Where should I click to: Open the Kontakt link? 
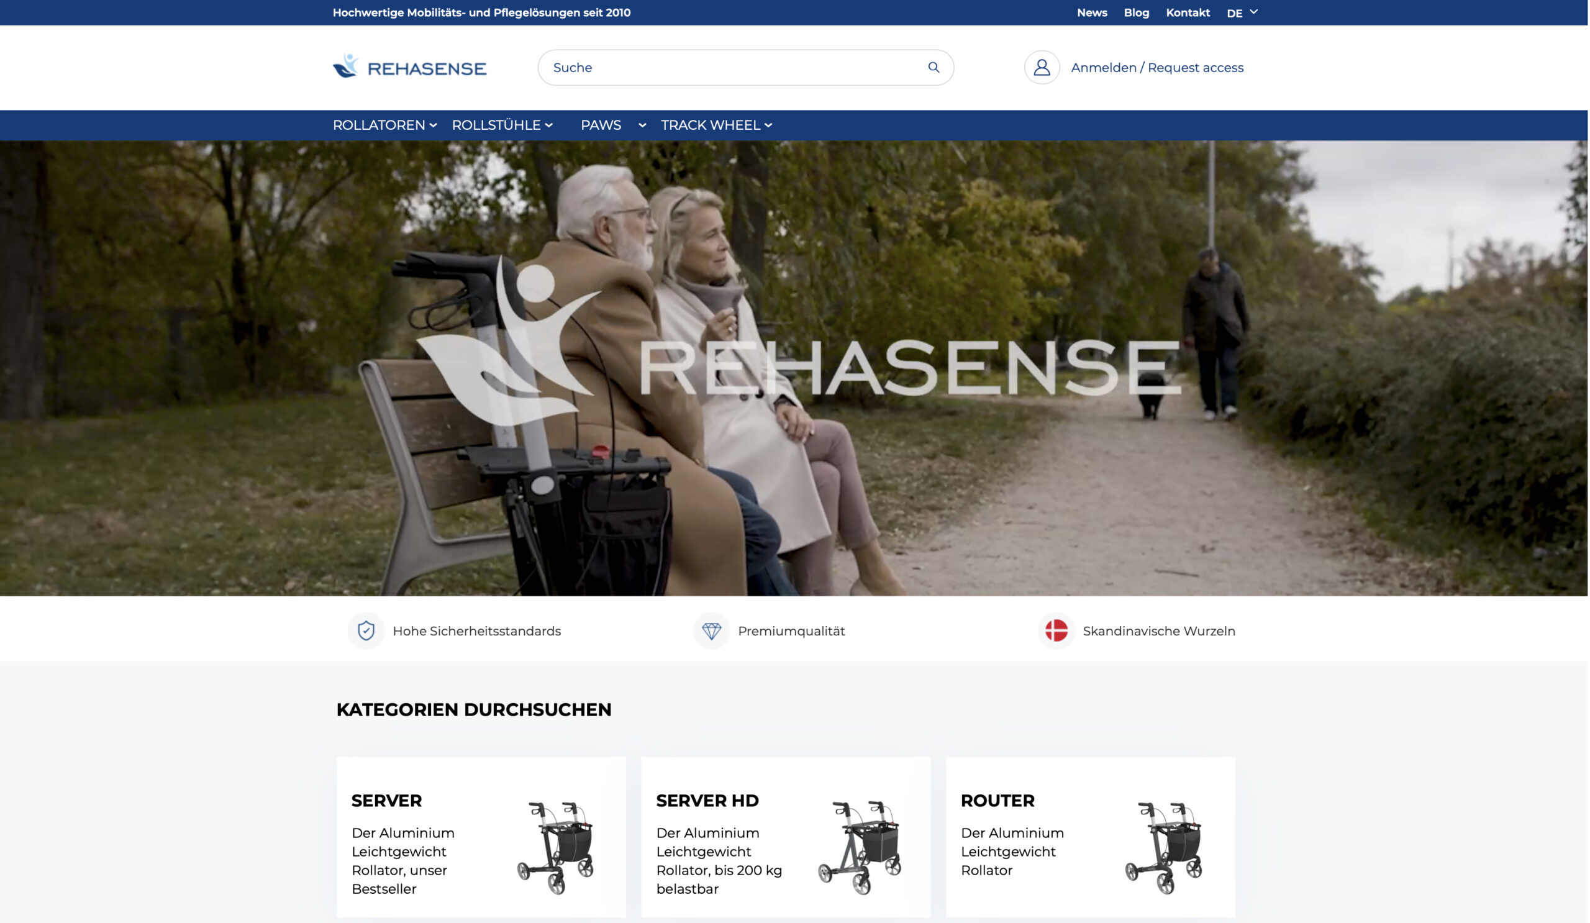pos(1188,12)
